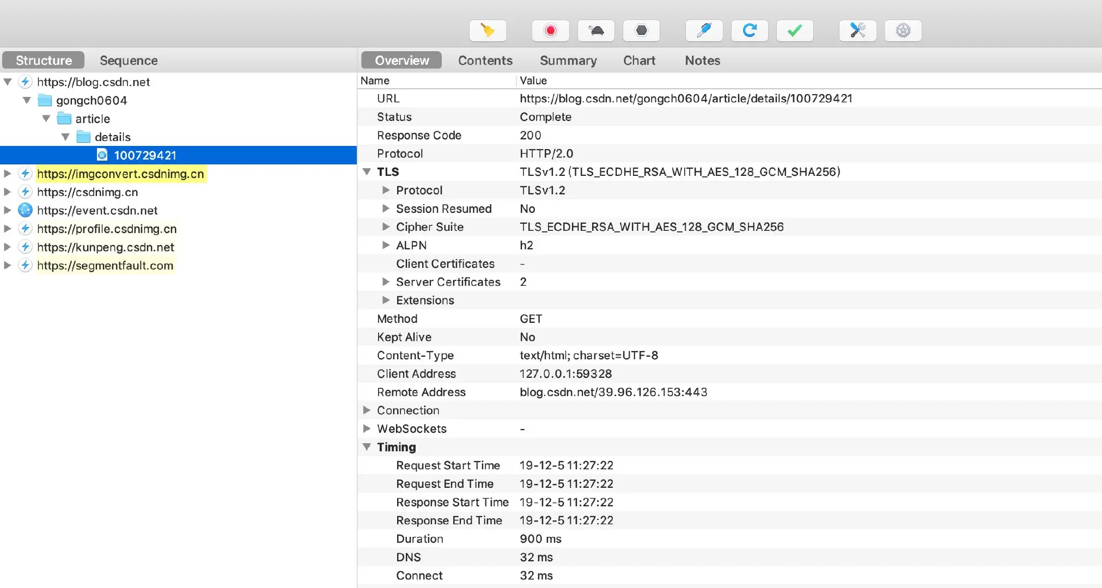Click the lightning icon beside https://imgconvert.csdnimg.cn
This screenshot has width=1102, height=588.
point(25,174)
